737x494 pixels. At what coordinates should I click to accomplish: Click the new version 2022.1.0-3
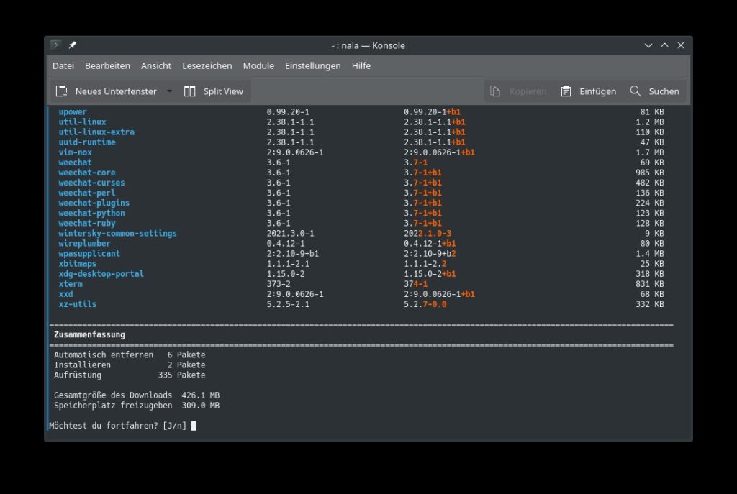(428, 234)
